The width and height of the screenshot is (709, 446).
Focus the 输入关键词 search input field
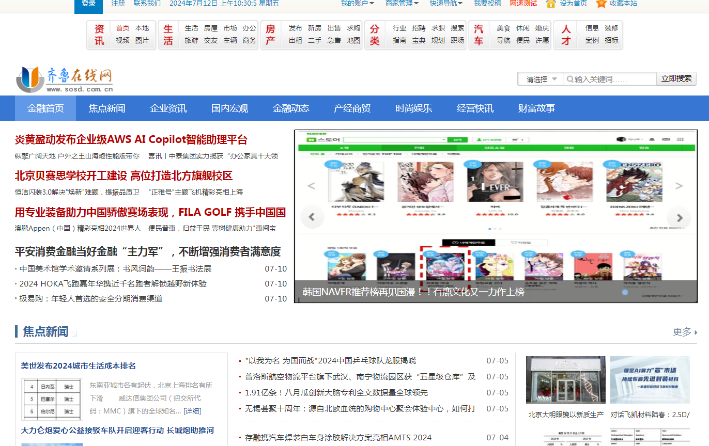[610, 79]
